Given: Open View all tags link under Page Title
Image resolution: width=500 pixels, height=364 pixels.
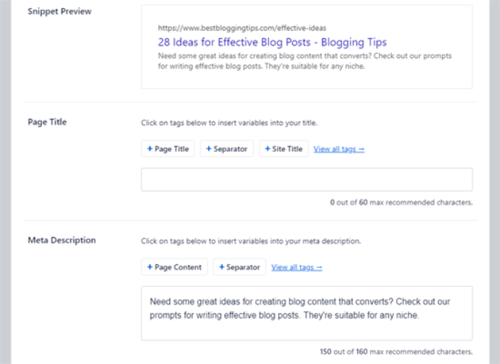Looking at the screenshot, I should click(339, 149).
